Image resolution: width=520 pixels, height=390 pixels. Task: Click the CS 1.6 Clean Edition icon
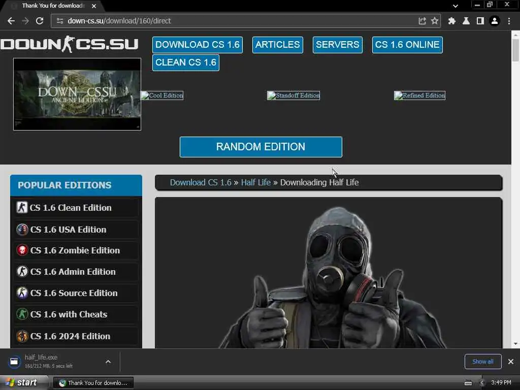coord(22,208)
